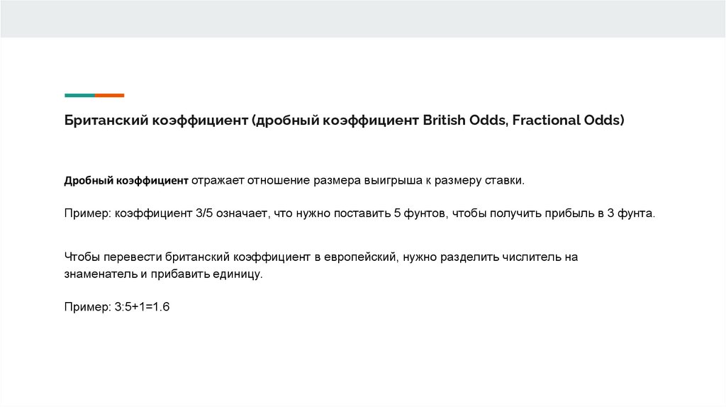The image size is (726, 407).
Task: Click the formula "3:5+1" in the last line
Action: click(x=128, y=307)
